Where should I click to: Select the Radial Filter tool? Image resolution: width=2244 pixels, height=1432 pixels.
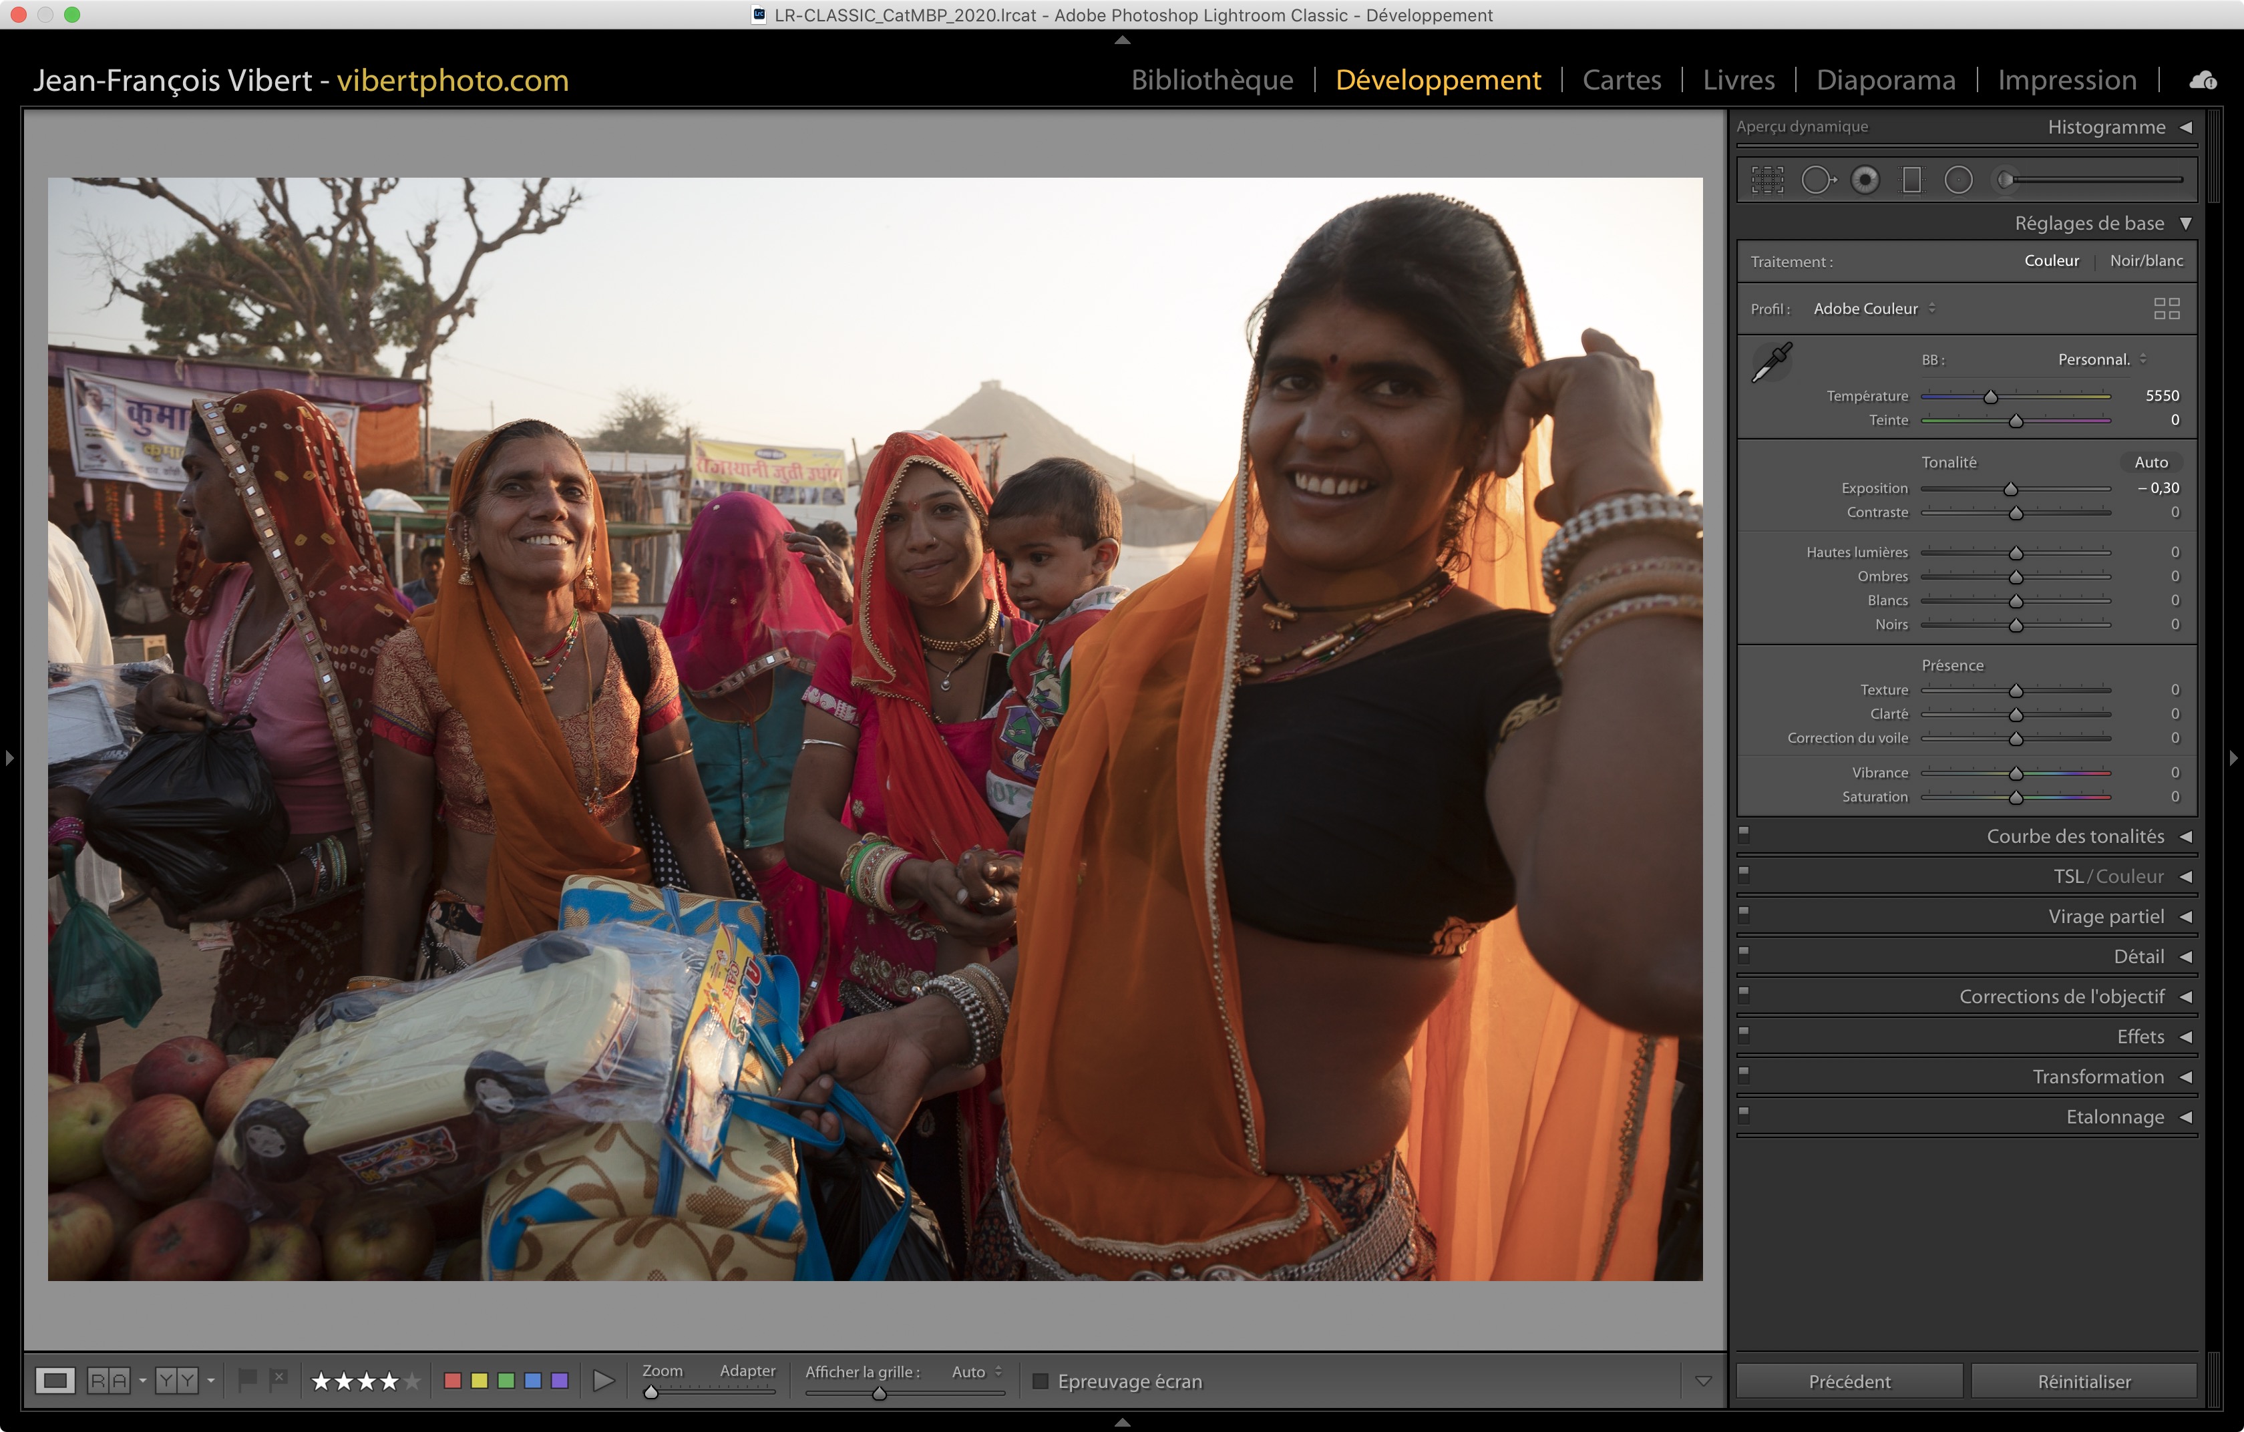(1958, 180)
